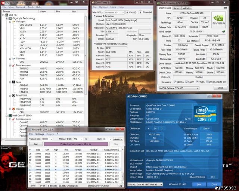Click the Z68-PC computer icon in Hardware Monitor
Screen dimensions: 239x191
pos(7,15)
